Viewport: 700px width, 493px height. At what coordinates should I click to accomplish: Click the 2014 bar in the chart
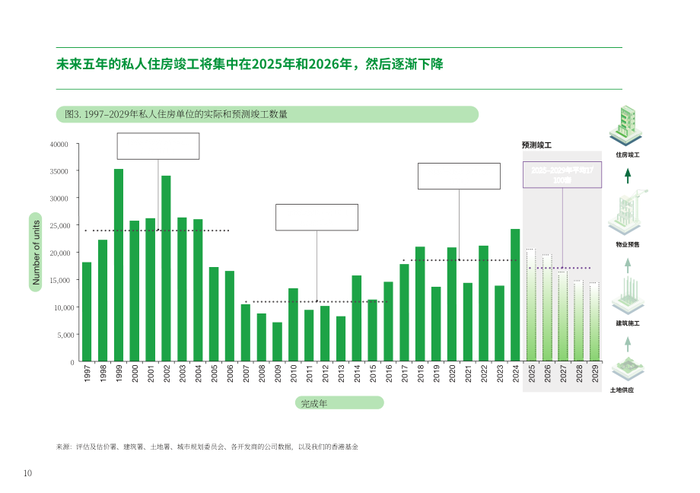click(x=357, y=318)
